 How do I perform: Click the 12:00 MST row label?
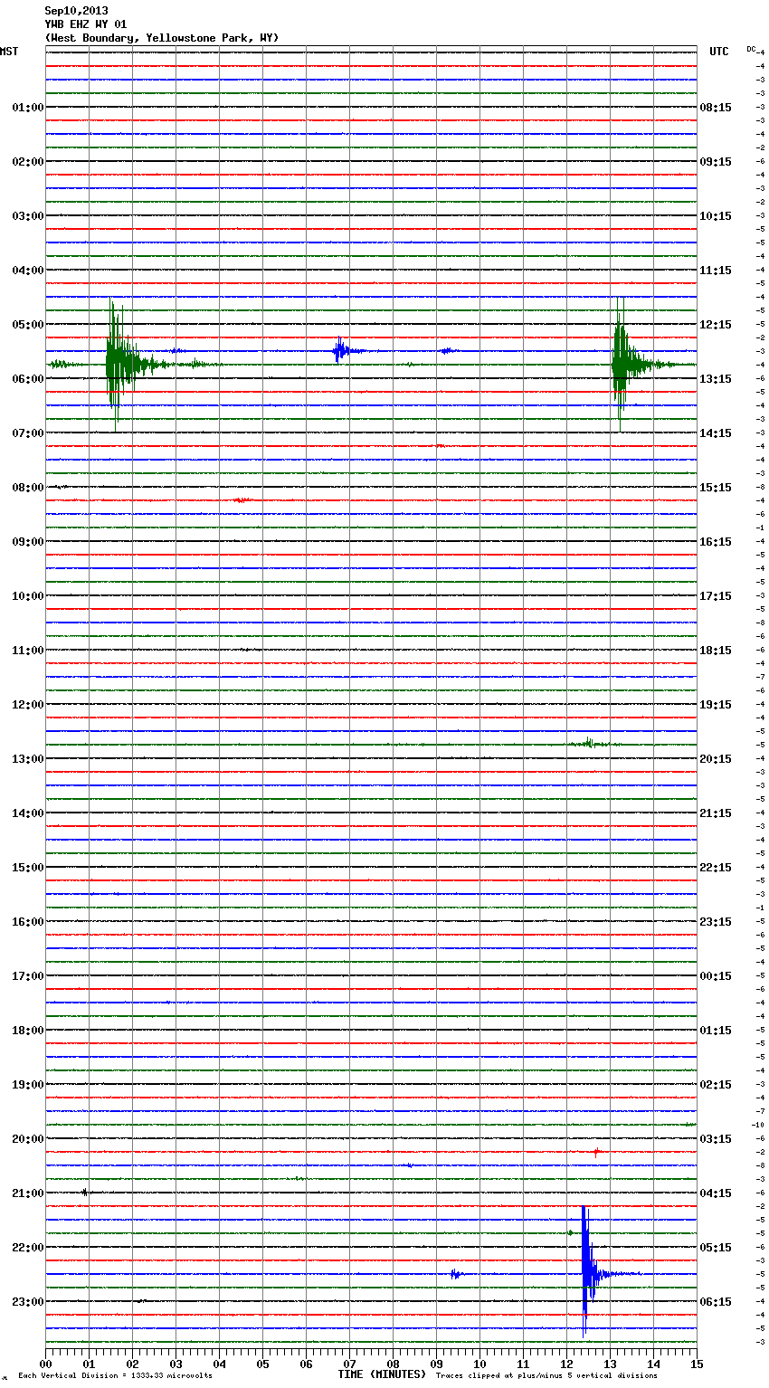pyautogui.click(x=28, y=705)
